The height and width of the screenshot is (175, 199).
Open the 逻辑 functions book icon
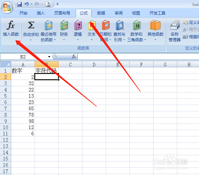pyautogui.click(x=78, y=25)
